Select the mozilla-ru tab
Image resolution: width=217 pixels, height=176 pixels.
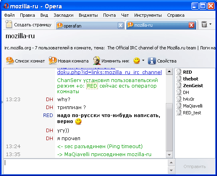click(x=161, y=25)
